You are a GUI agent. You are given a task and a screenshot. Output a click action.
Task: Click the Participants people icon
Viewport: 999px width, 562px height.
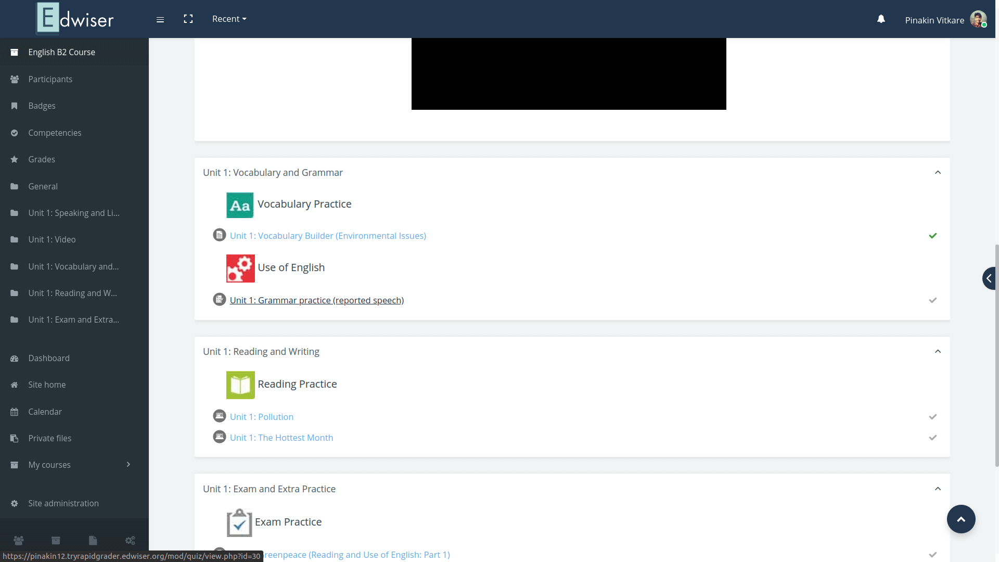coord(15,79)
